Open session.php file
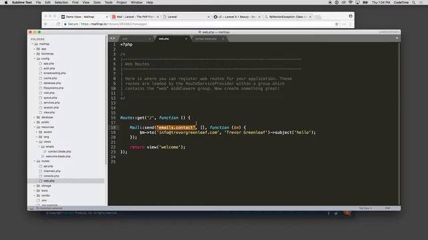Image resolution: width=428 pixels, height=240 pixels. tap(51, 107)
